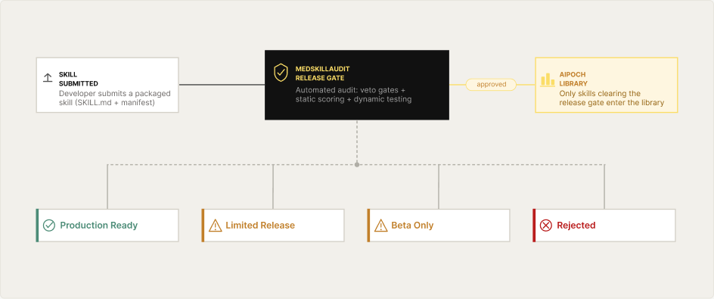Select the Beta Only outcome card
714x299 pixels.
pos(439,225)
